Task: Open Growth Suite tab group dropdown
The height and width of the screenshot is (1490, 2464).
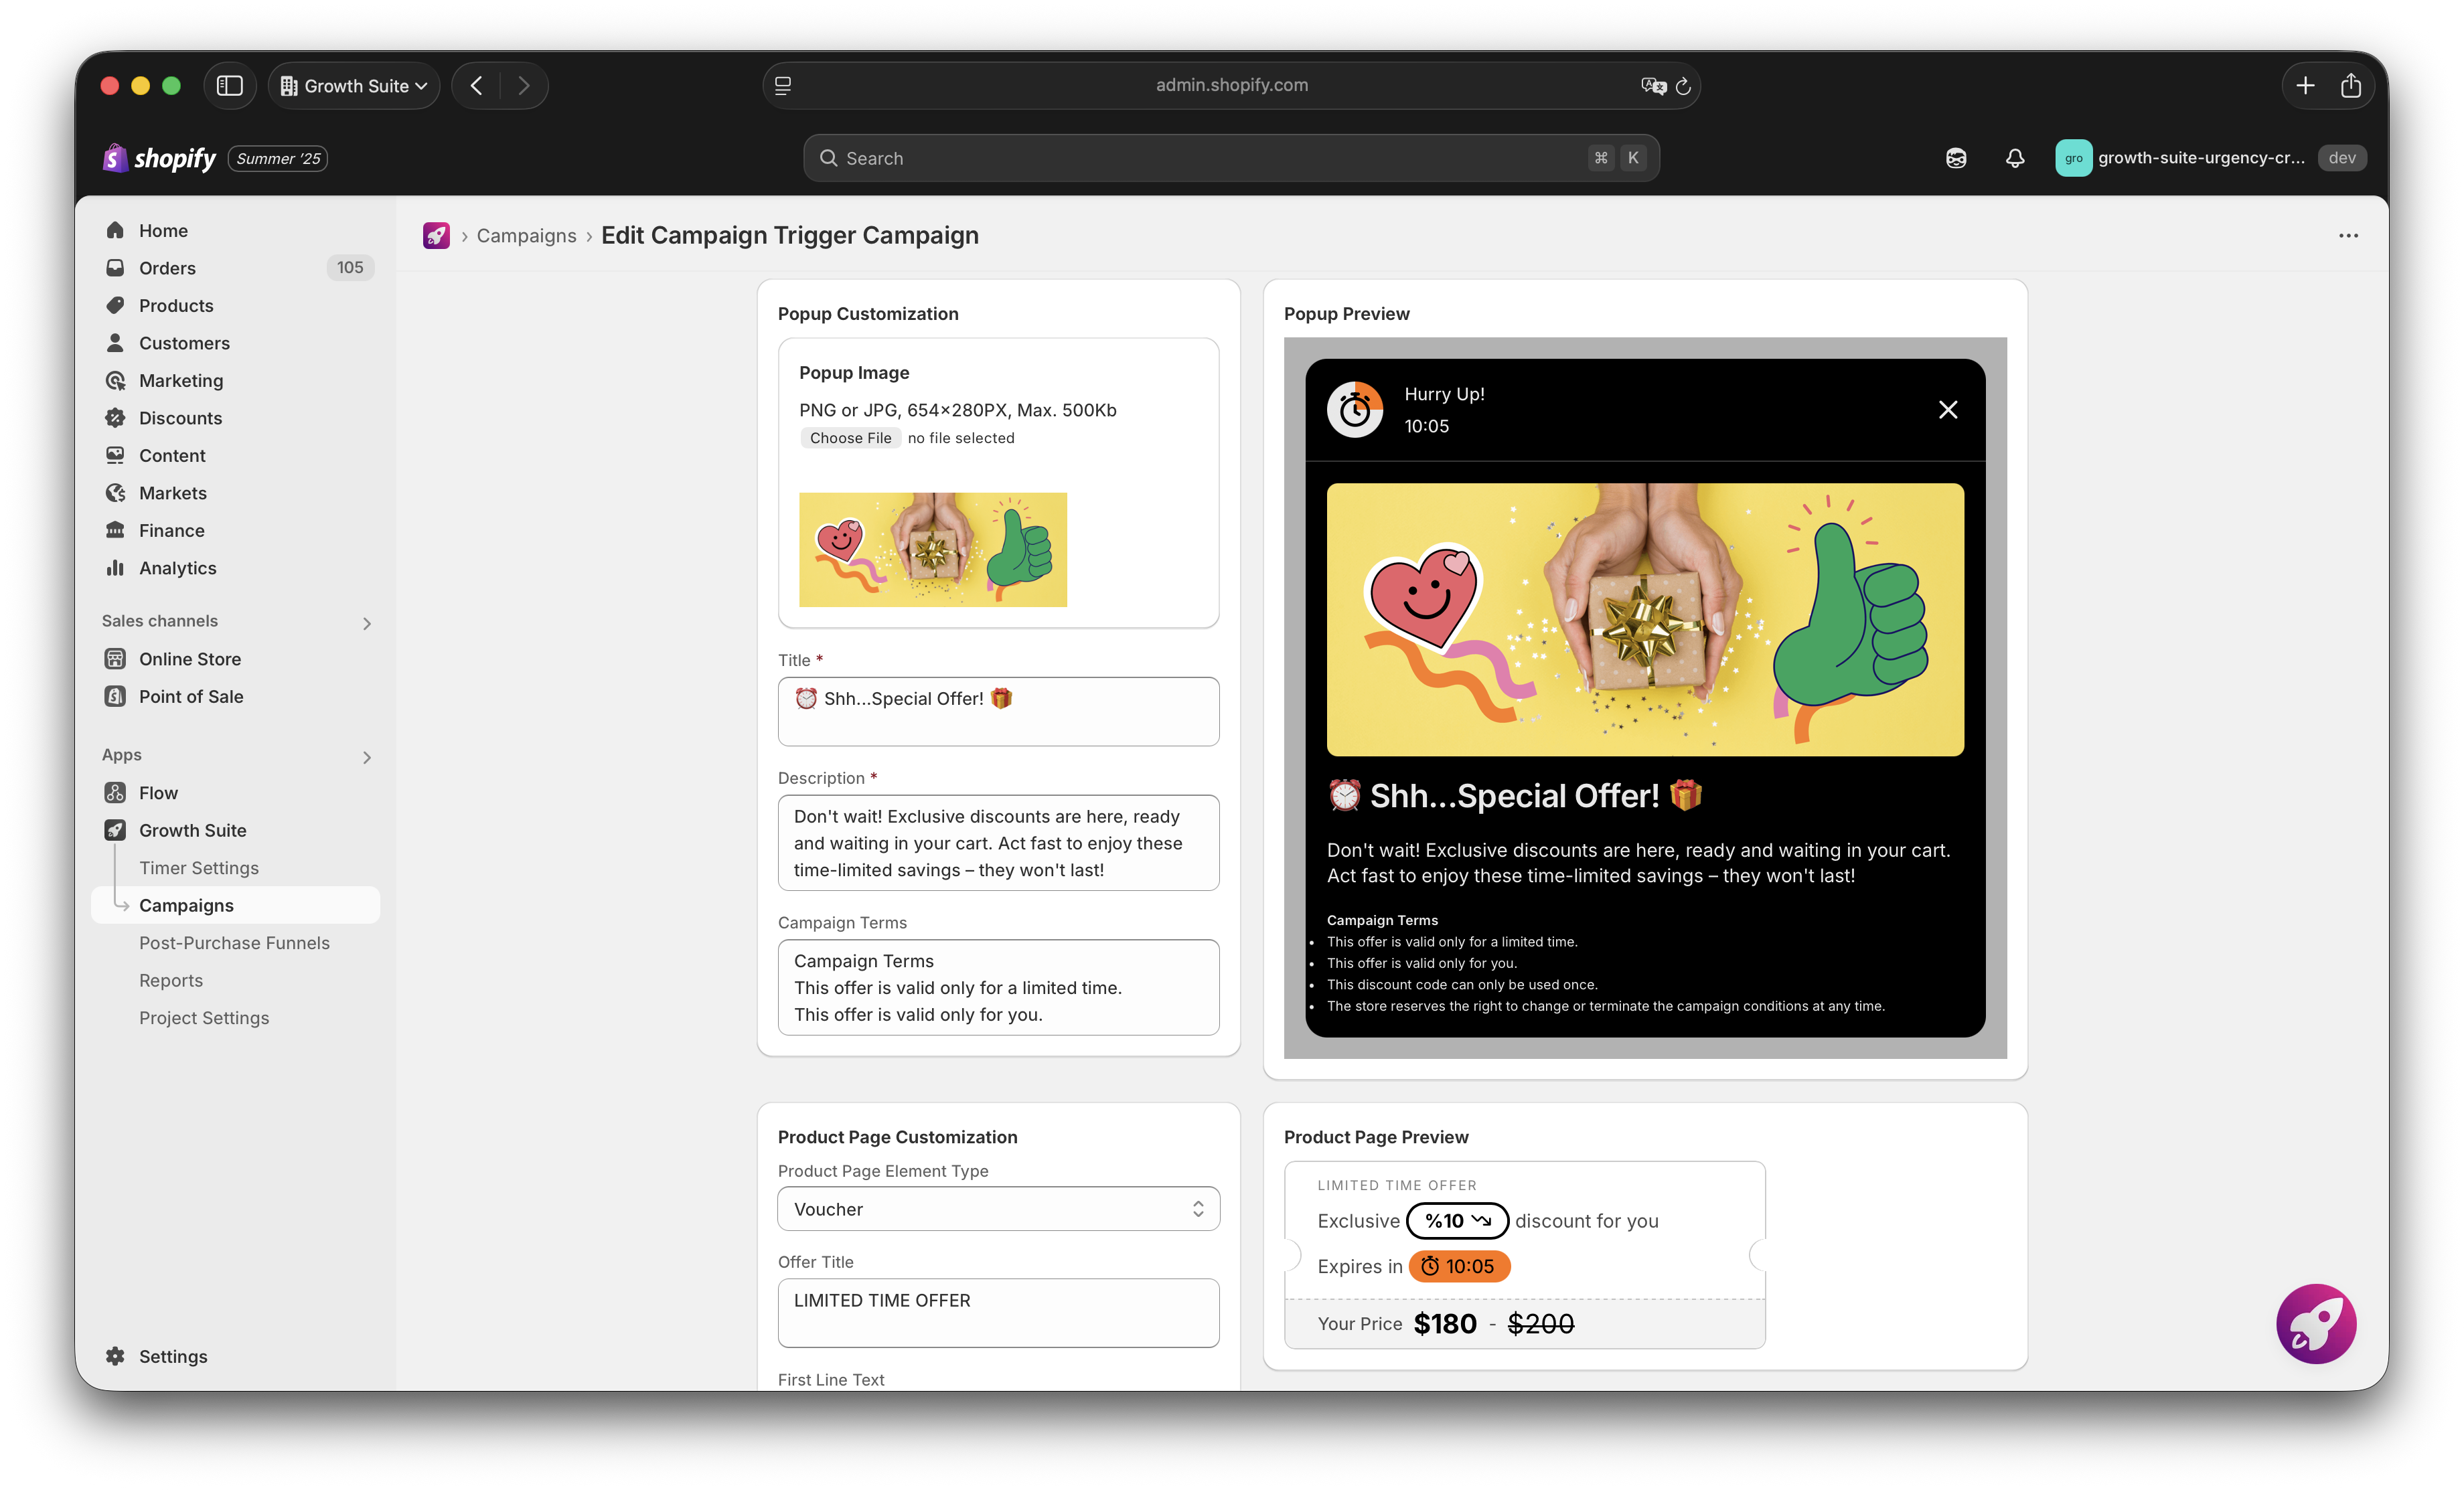Action: tap(354, 86)
